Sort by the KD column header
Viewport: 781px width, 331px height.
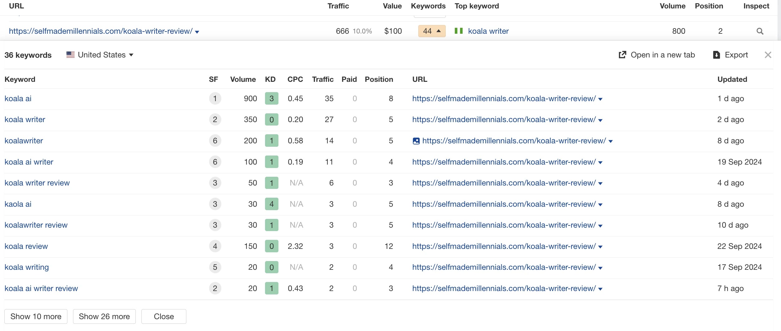pyautogui.click(x=270, y=79)
